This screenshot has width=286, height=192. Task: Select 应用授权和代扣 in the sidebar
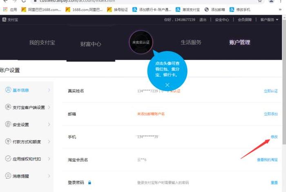pyautogui.click(x=27, y=159)
